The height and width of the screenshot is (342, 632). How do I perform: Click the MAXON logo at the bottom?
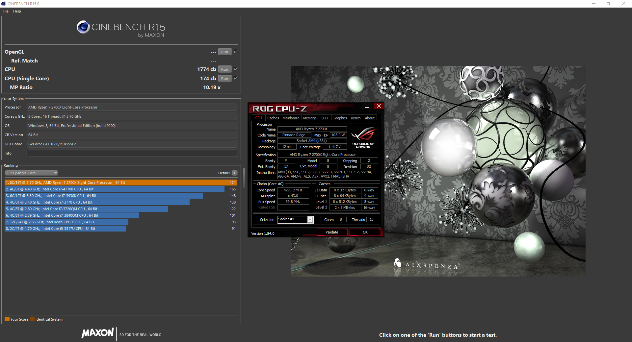point(97,333)
